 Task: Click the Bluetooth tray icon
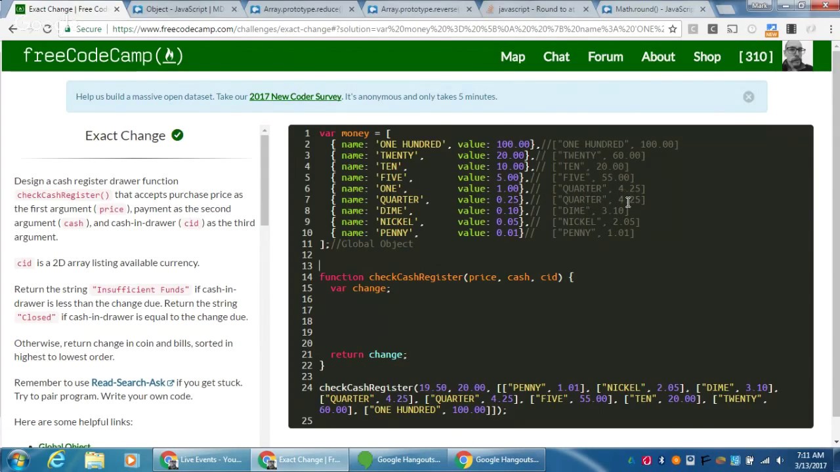coord(661,460)
